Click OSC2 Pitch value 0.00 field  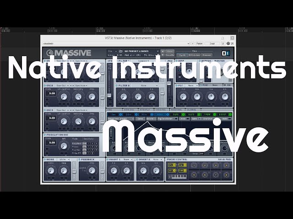coord(51,93)
